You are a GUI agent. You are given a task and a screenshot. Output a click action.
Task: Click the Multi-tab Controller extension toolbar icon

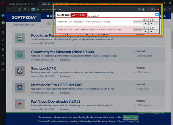[x=157, y=9]
